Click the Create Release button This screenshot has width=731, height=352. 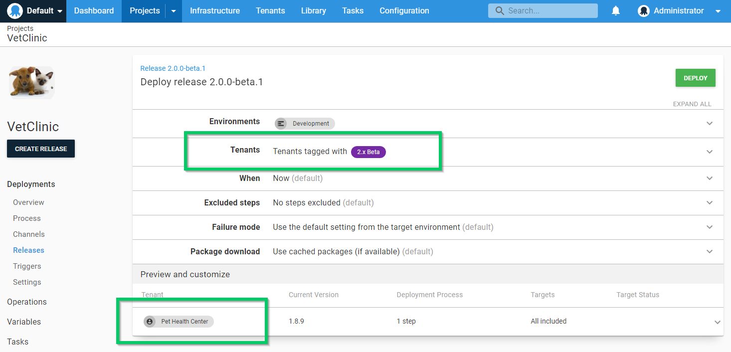(x=41, y=149)
